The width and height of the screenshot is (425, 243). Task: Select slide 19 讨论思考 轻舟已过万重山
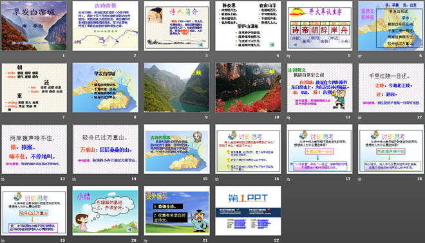pyautogui.click(x=34, y=210)
